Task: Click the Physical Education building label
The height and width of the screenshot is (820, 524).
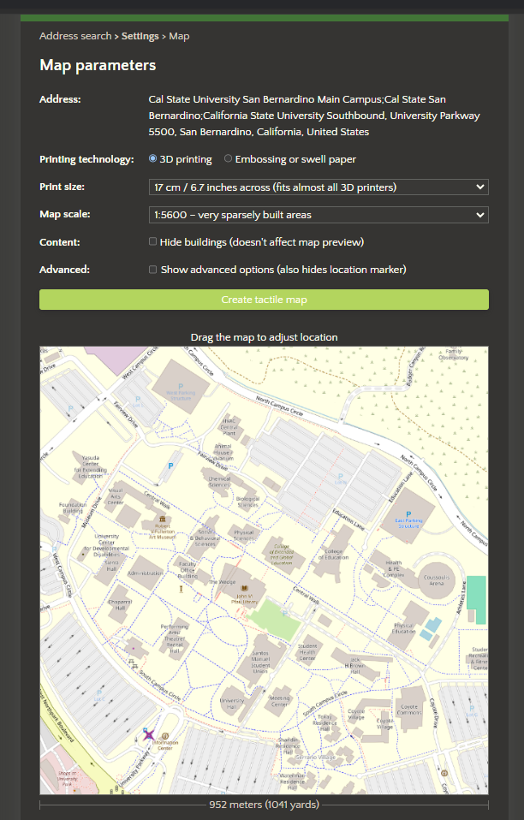Action: coord(403,628)
